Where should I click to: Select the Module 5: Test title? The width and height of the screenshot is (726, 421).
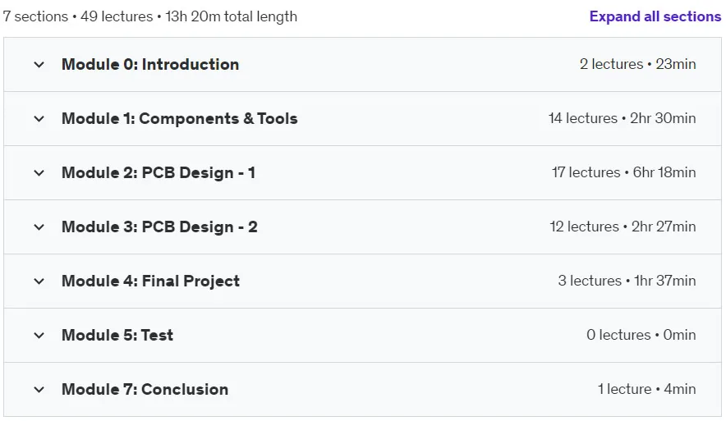click(117, 335)
